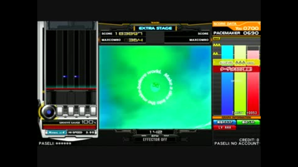
Task: Click the yellow-green best score graph bar
Action: 240,80
